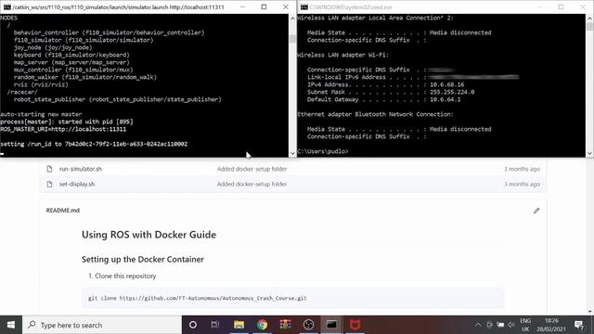Close the simulator.launch terminal window
The image size is (594, 334).
286,6
